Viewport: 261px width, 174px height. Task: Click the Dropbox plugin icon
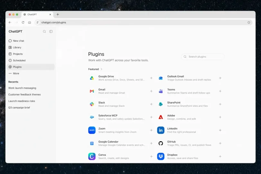click(x=161, y=156)
